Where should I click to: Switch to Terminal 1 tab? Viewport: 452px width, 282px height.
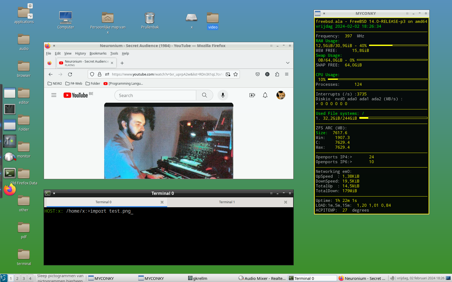[x=227, y=202]
